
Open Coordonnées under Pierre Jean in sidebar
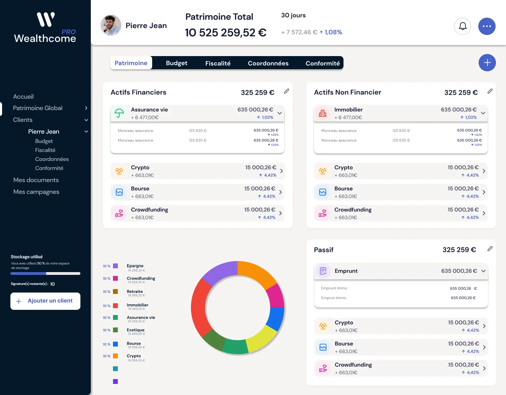pyautogui.click(x=52, y=159)
